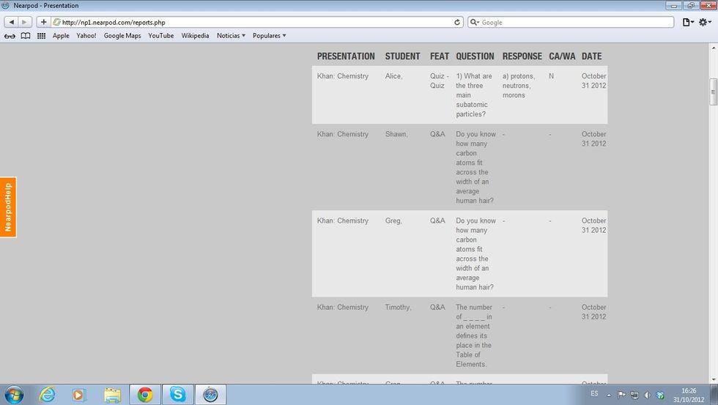Click the QUESTION column header
718x405 pixels.
click(475, 56)
